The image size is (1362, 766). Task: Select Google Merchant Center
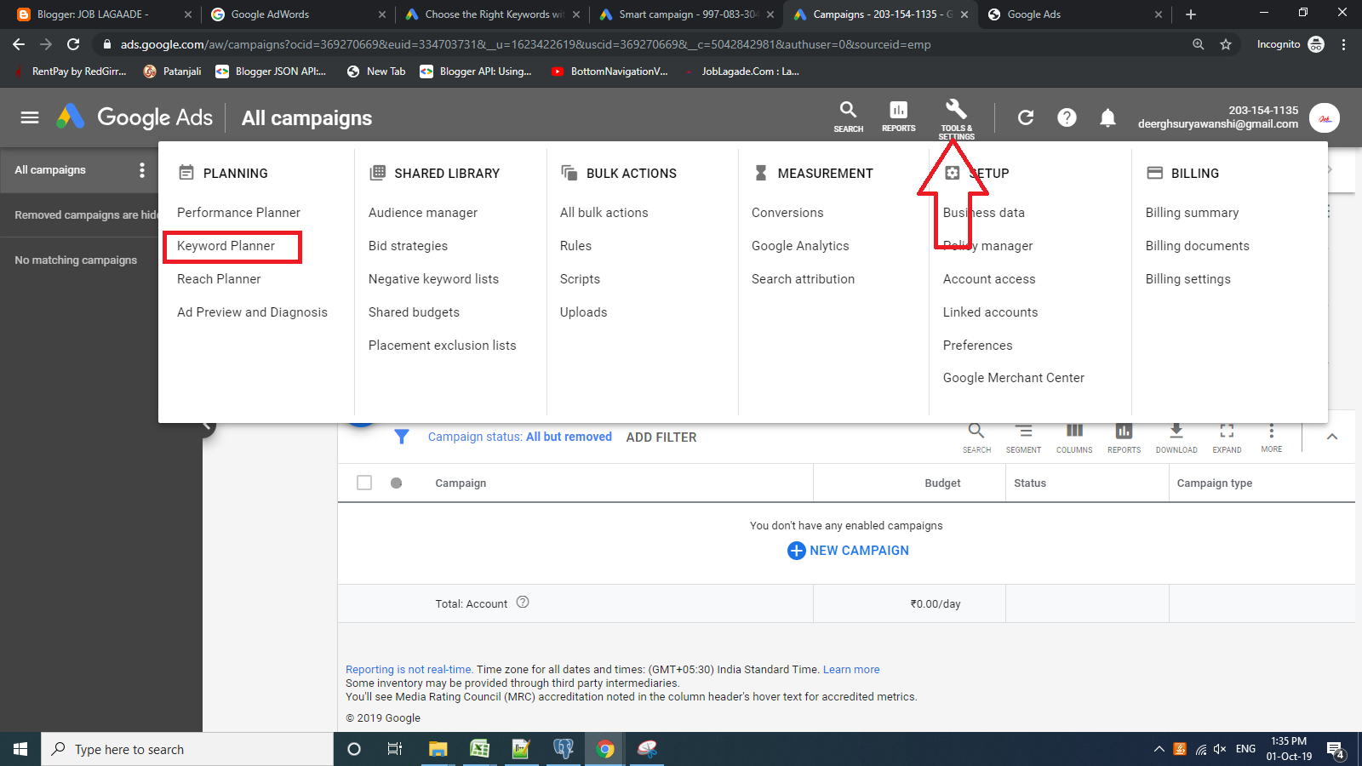coord(1014,378)
